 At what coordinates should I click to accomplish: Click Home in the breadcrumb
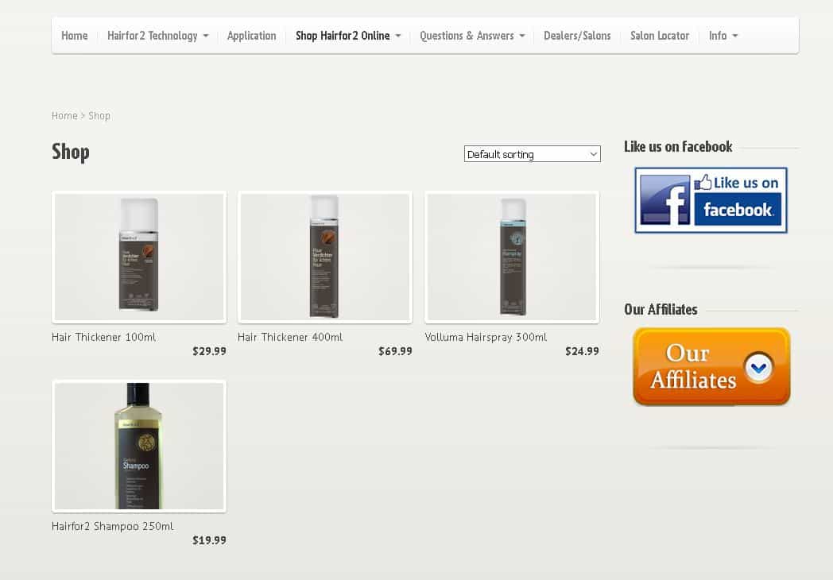pyautogui.click(x=64, y=116)
